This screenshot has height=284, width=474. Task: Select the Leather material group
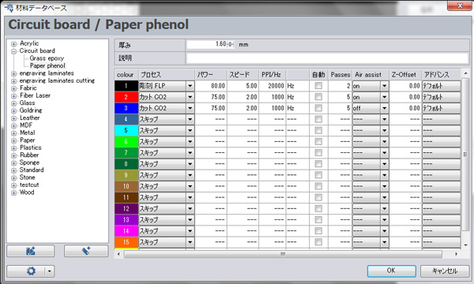coord(30,118)
